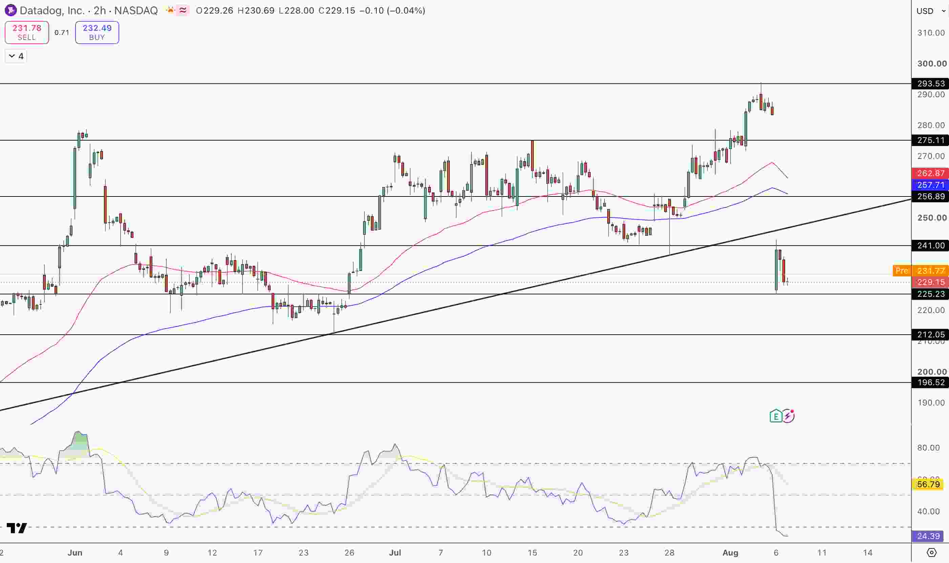949x563 pixels.
Task: Click the 220.00 price axis tick
Action: click(931, 310)
